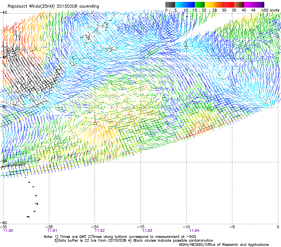Click the purple '11:51' time label

click(x=52, y=231)
